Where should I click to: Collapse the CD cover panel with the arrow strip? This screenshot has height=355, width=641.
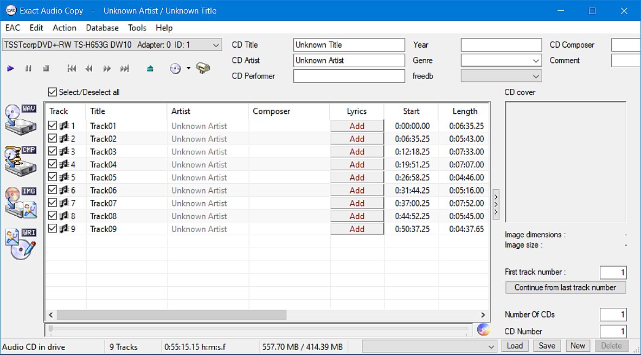pyautogui.click(x=496, y=205)
